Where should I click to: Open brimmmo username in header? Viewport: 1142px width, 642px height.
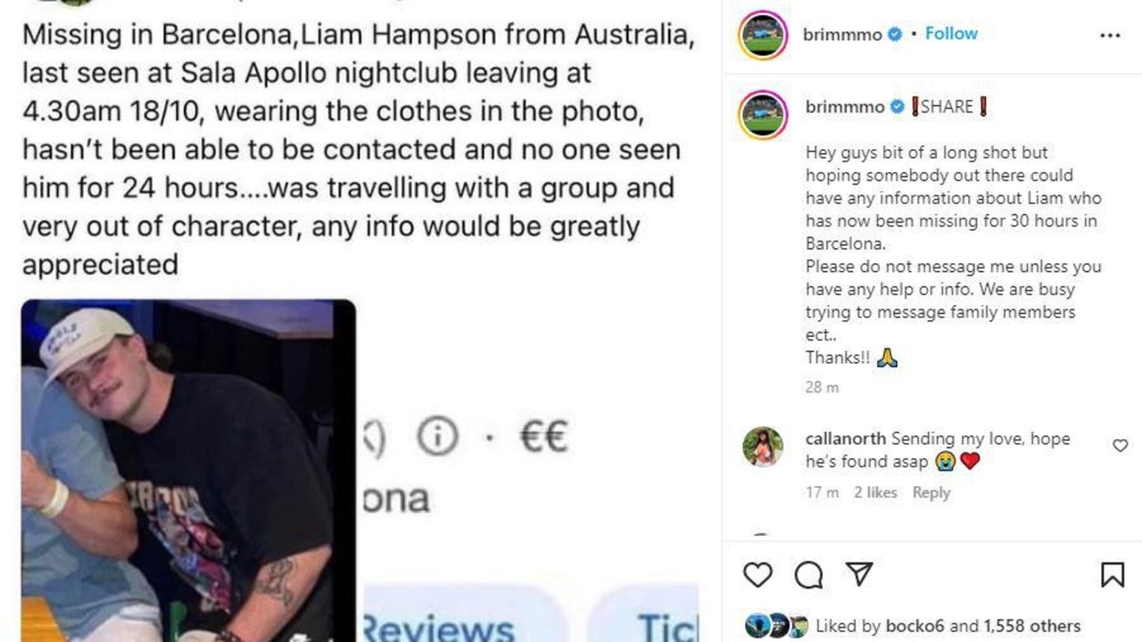click(x=843, y=35)
